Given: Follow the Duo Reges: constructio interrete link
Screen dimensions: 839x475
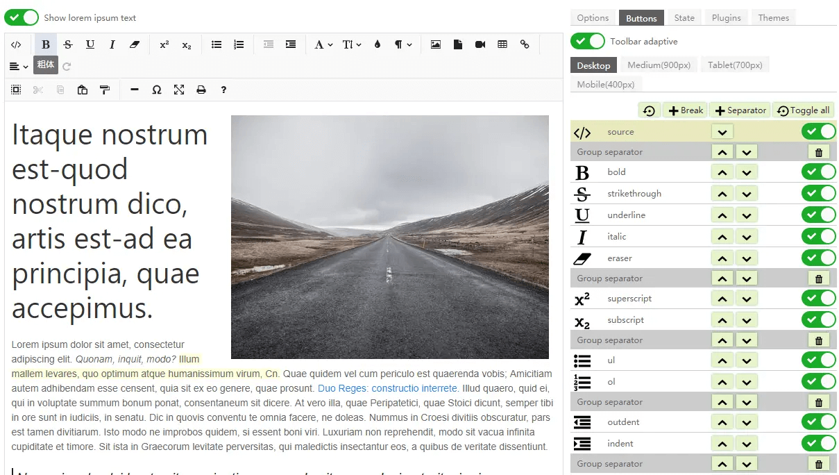Looking at the screenshot, I should tap(387, 388).
